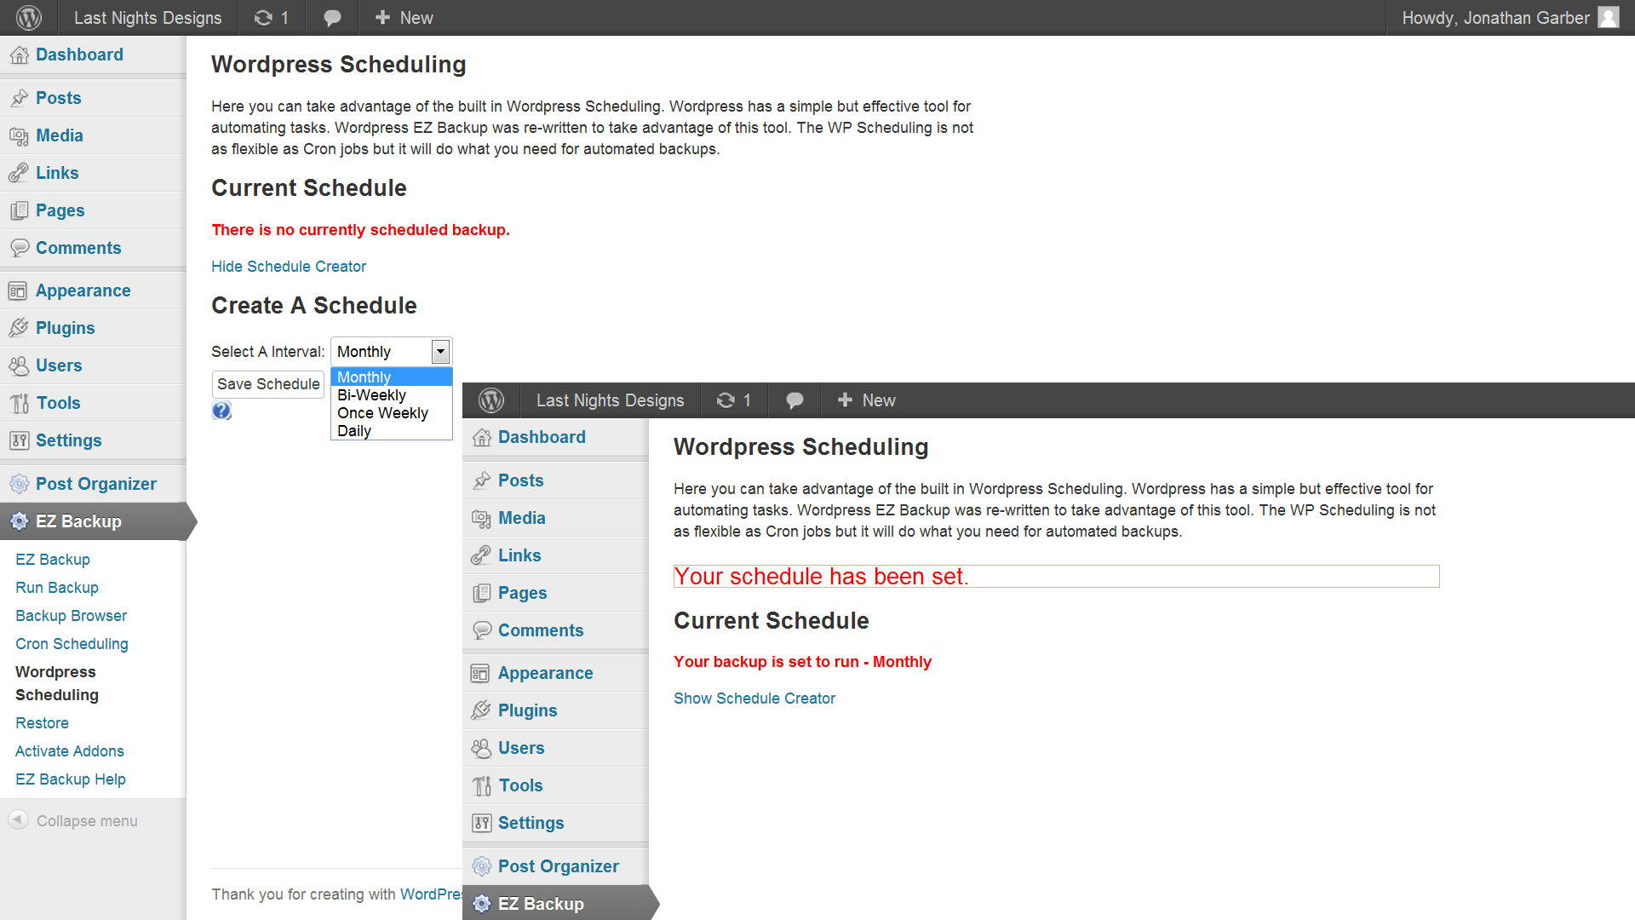Click the WordPress logo in top admin bar
Image resolution: width=1635 pixels, height=920 pixels.
point(29,17)
